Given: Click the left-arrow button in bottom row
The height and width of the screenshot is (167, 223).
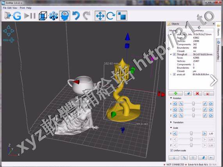Looking at the screenshot, I should [211, 158].
